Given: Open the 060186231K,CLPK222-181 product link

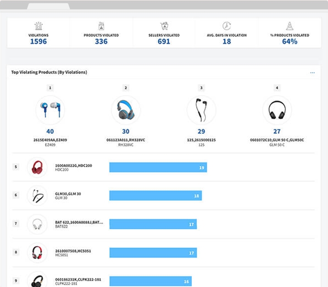Looking at the screenshot, I should pyautogui.click(x=78, y=279).
